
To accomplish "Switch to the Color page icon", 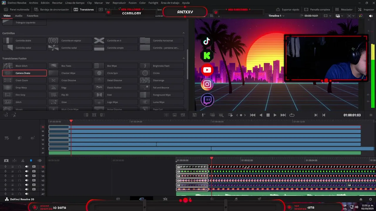I will (x=212, y=199).
